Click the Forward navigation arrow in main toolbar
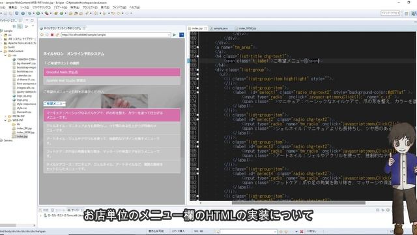This screenshot has height=235, width=417. 127,13
